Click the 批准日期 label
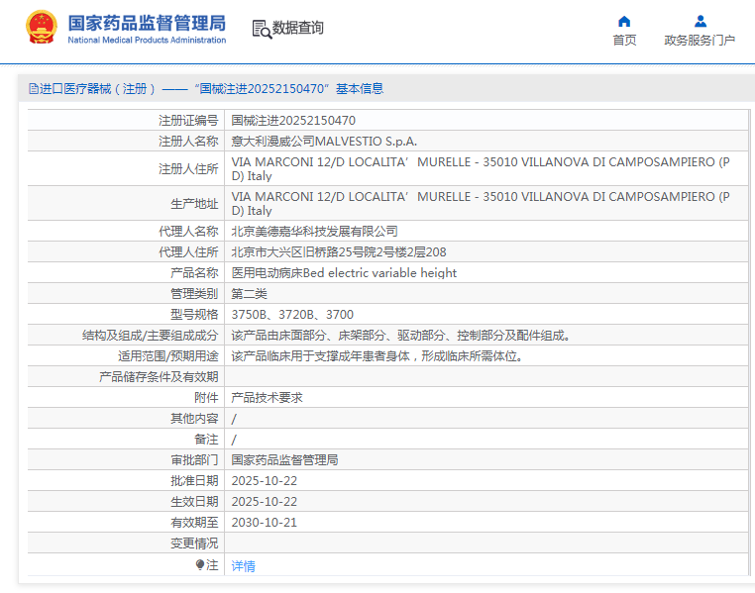The width and height of the screenshot is (755, 593). (x=194, y=481)
